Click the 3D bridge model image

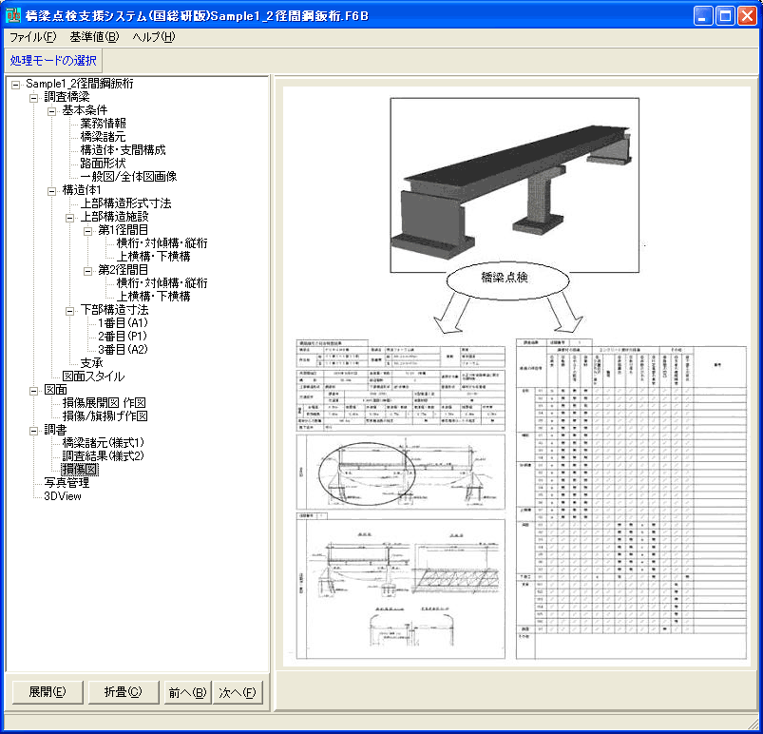514,184
